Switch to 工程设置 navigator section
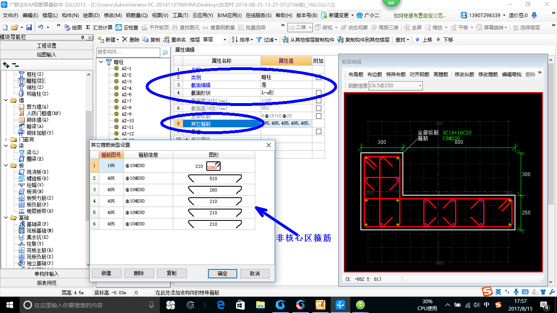557x313 pixels. [46, 46]
